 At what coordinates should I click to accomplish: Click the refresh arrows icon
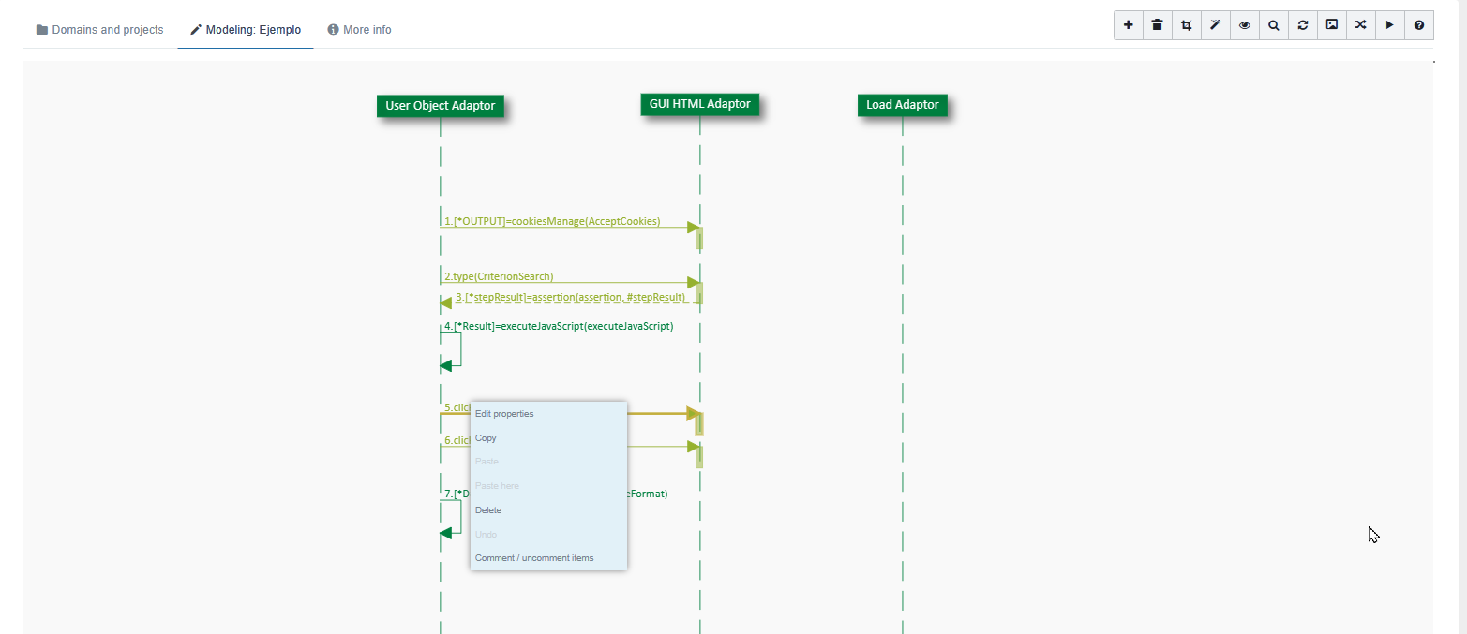1302,25
